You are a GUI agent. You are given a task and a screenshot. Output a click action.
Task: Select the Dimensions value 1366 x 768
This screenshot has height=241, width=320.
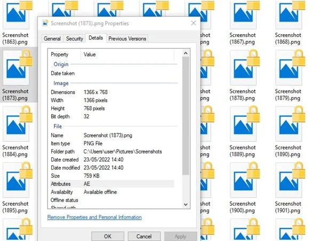pos(95,92)
